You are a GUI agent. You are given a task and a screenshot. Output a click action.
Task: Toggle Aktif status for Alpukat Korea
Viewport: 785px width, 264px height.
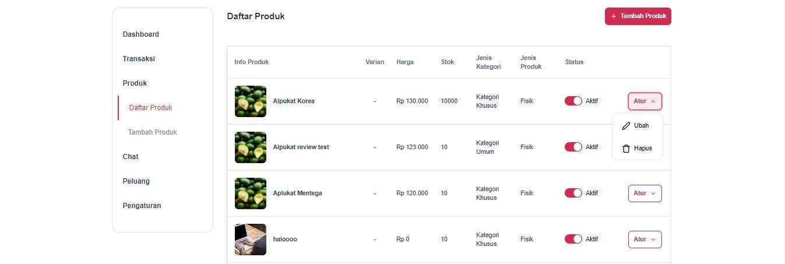[573, 101]
